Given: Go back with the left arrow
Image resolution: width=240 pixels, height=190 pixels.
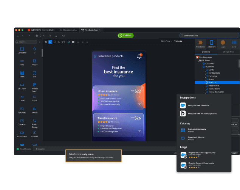Looking at the screenshot, I should [x=23, y=36].
